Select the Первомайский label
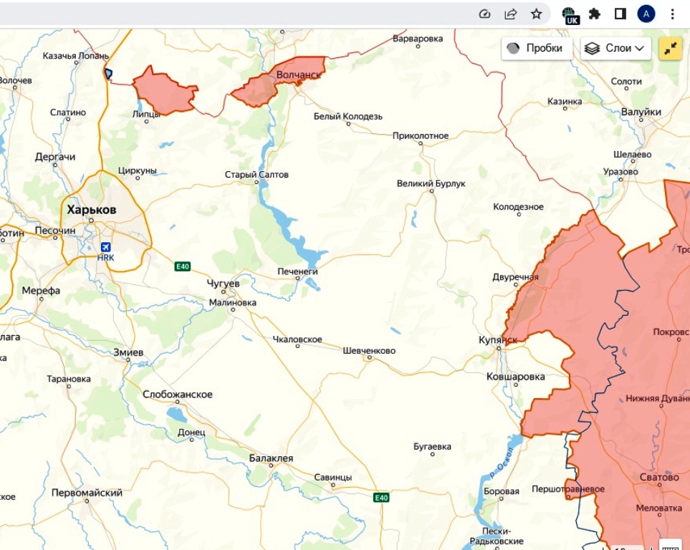This screenshot has width=690, height=550. click(87, 493)
